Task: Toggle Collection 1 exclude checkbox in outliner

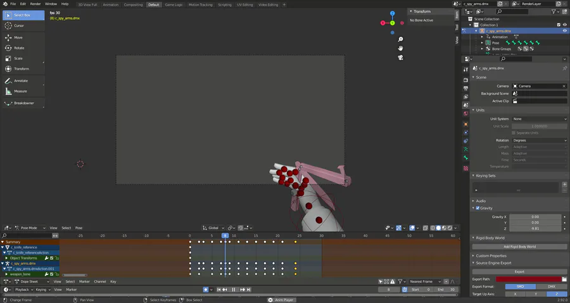Action: click(x=559, y=25)
